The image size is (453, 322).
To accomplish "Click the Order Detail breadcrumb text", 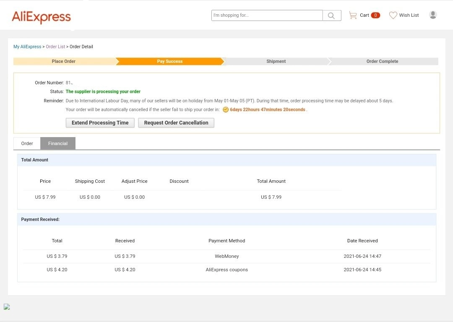I will (x=81, y=47).
